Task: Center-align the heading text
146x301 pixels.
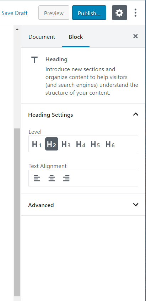Action: pyautogui.click(x=52, y=178)
